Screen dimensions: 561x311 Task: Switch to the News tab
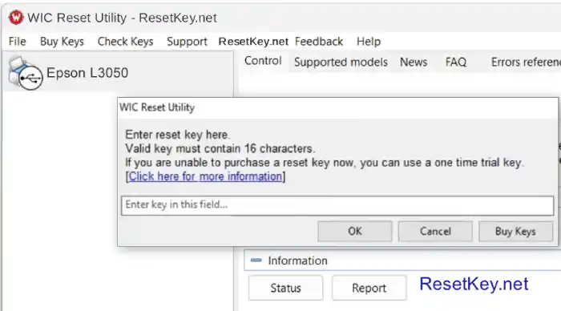(414, 63)
